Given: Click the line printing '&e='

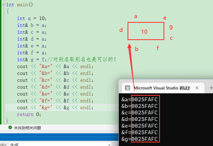Looking at the screenshot, I should pyautogui.click(x=55, y=94).
